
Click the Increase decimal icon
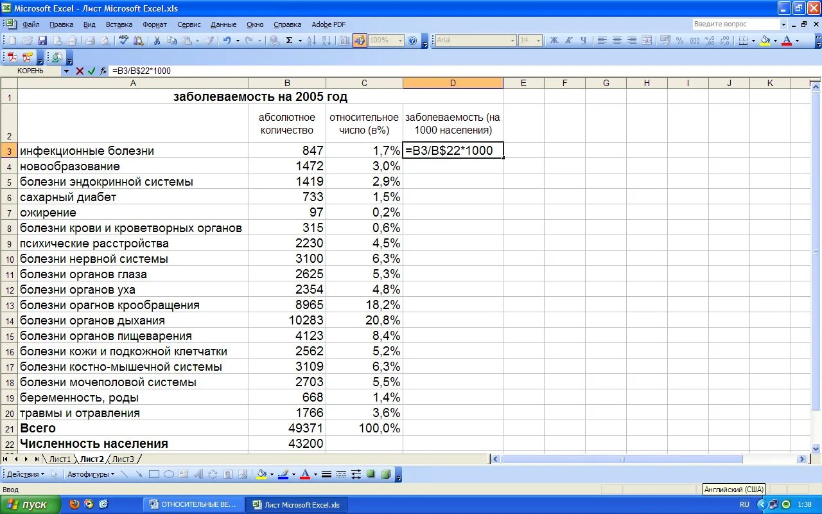pos(710,40)
